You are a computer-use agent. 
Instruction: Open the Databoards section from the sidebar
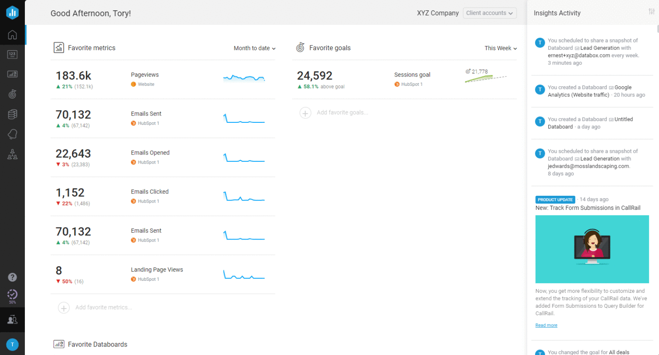(12, 74)
